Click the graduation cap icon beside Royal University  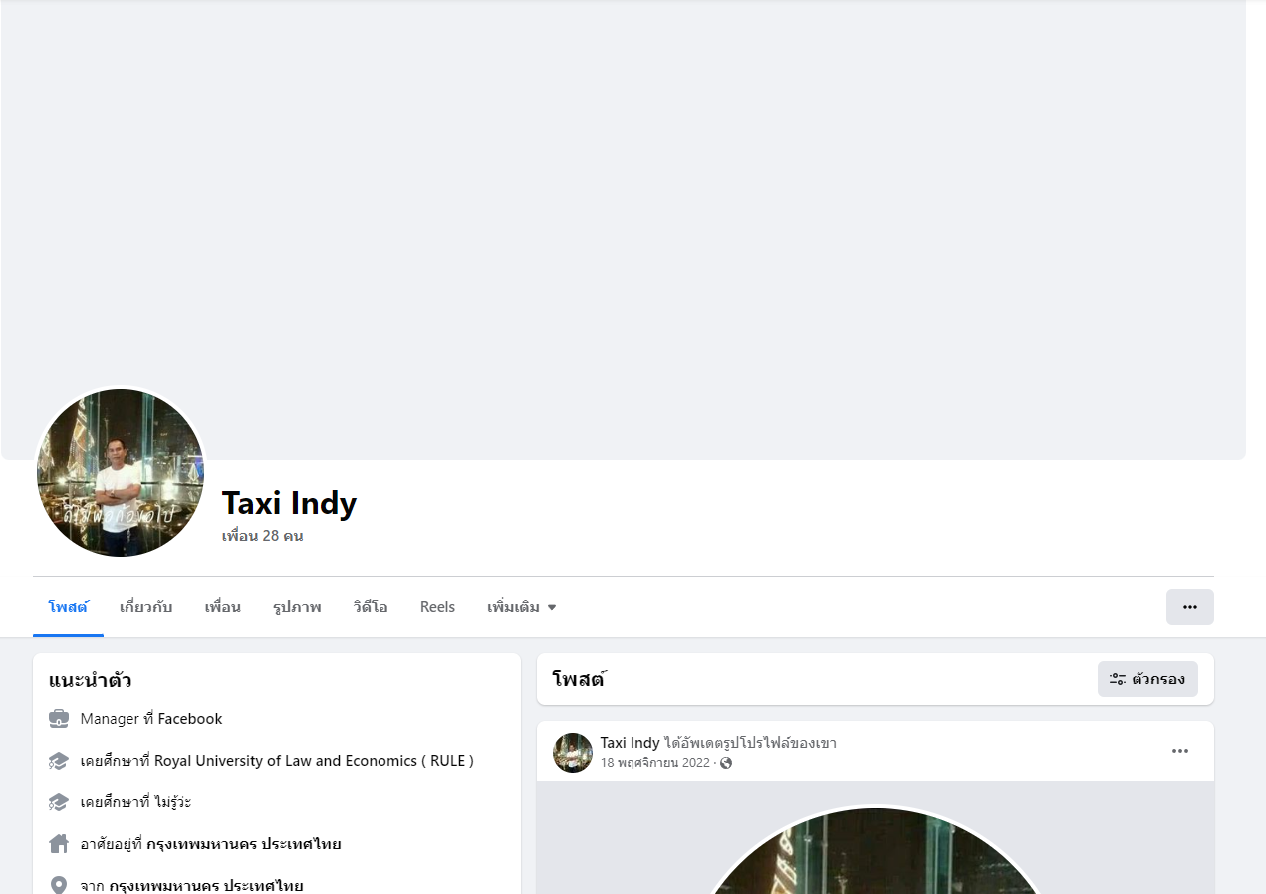[59, 761]
